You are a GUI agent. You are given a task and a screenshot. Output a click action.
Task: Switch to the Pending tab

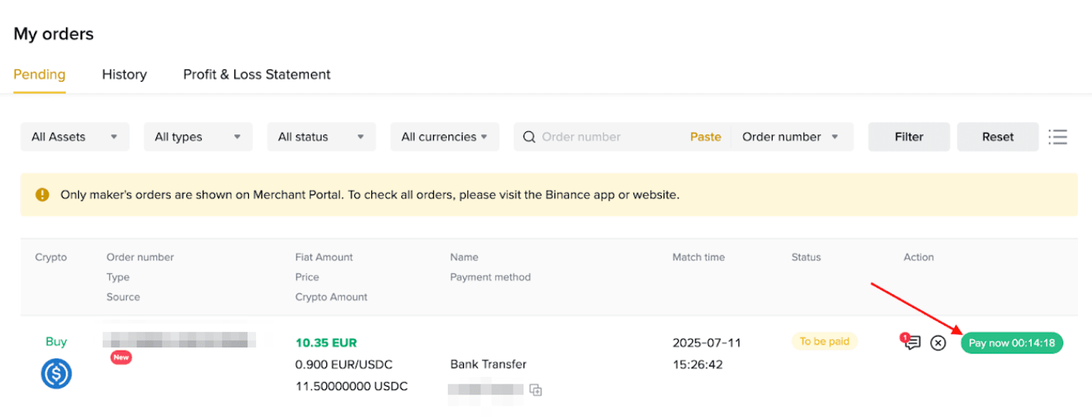(x=39, y=74)
